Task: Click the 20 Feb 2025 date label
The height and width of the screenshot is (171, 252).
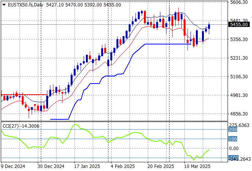Action: [162, 166]
